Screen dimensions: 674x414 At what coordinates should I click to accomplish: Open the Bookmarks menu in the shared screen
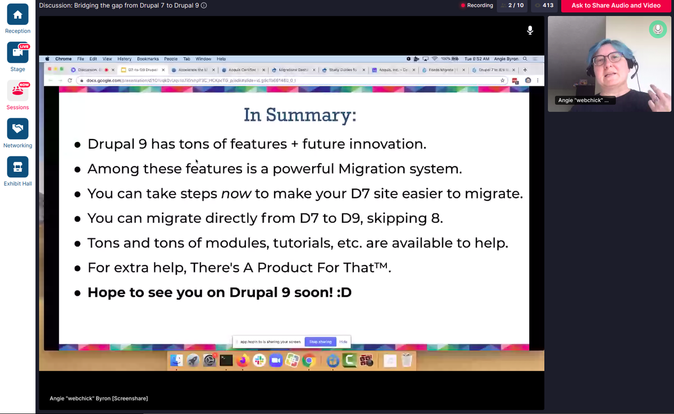pyautogui.click(x=148, y=59)
